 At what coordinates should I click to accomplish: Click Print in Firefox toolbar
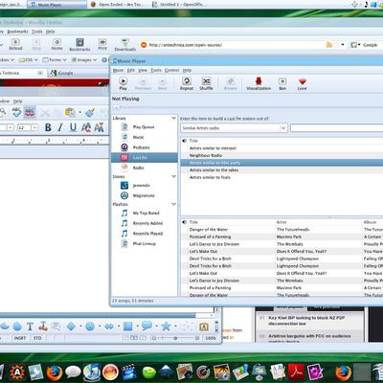(x=102, y=44)
